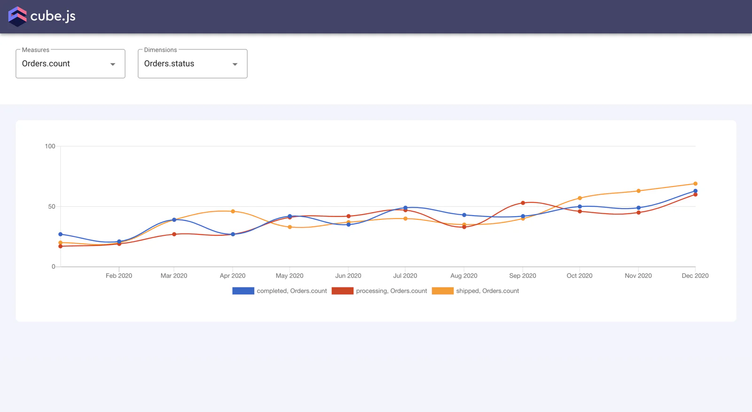The height and width of the screenshot is (412, 752).
Task: Click the shipped data point at Apr 2020
Action: click(233, 211)
